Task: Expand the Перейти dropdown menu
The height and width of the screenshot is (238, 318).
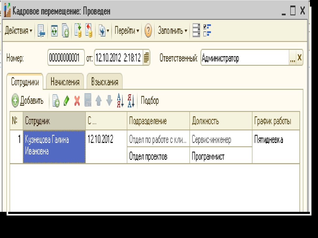Action: coord(127,31)
